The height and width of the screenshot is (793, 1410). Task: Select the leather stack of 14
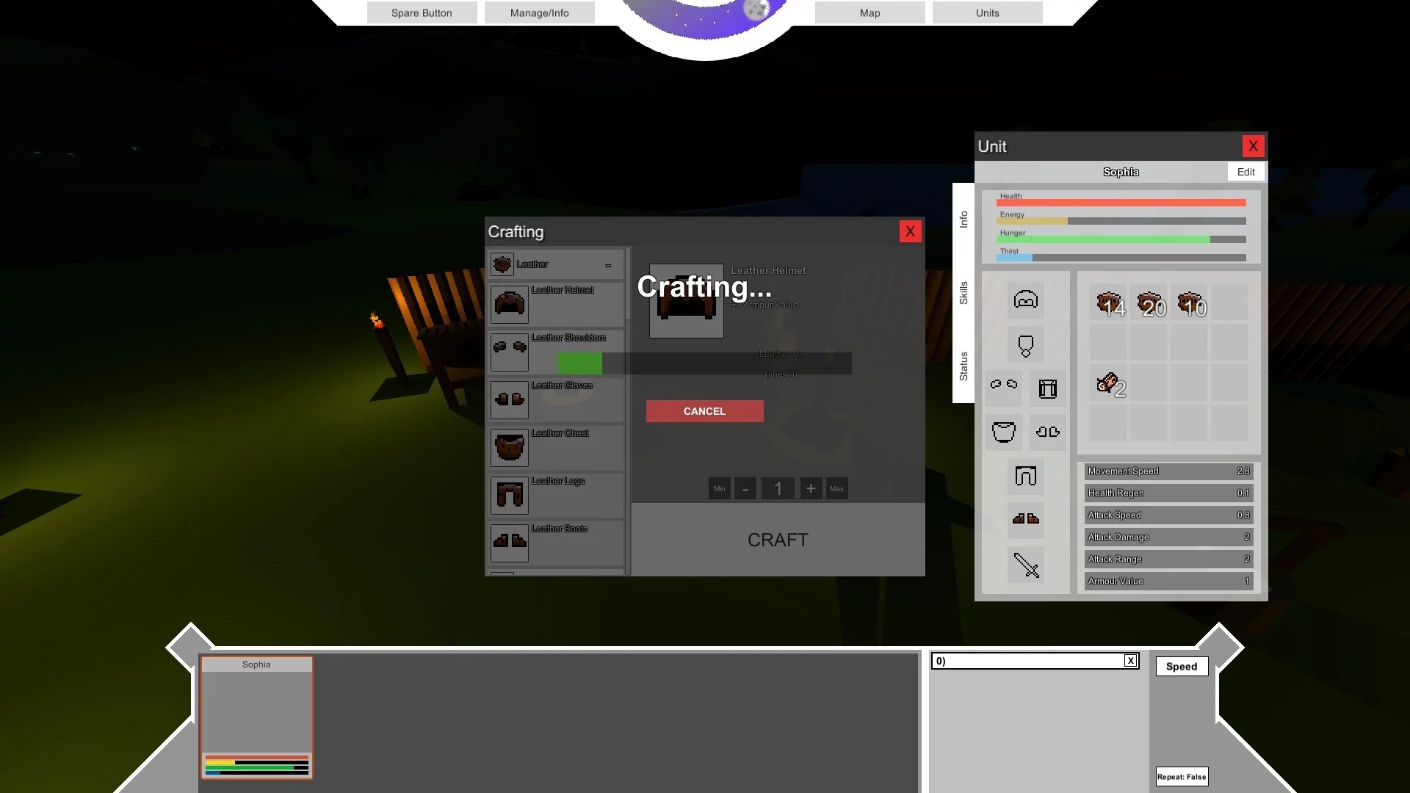point(1108,303)
